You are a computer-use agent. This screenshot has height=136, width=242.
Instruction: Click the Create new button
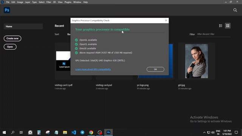(12, 39)
